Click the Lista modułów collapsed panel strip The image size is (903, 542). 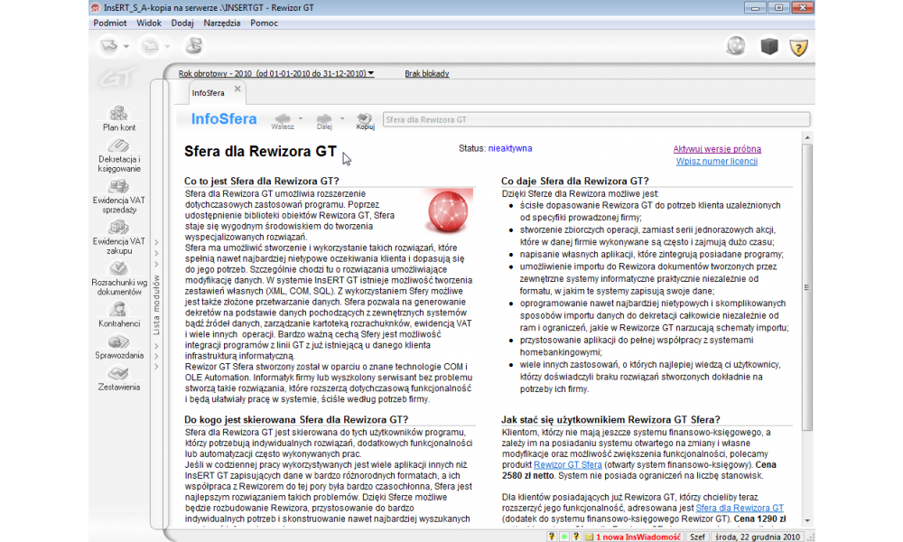[x=156, y=304]
